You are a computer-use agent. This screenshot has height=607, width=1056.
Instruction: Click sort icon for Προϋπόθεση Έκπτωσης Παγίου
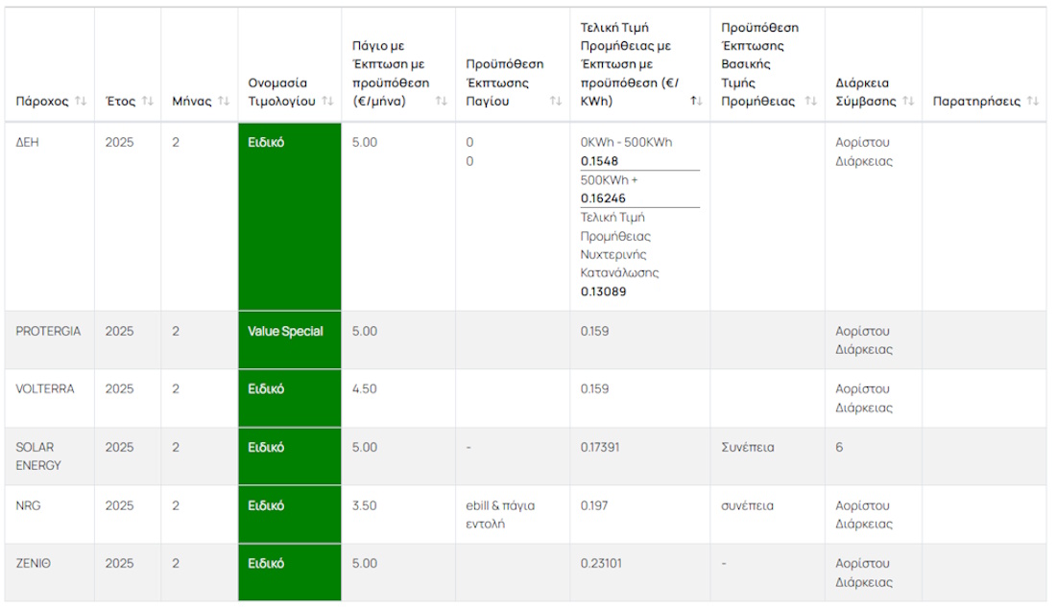[556, 102]
